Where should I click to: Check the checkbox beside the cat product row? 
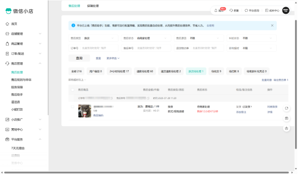[72, 107]
